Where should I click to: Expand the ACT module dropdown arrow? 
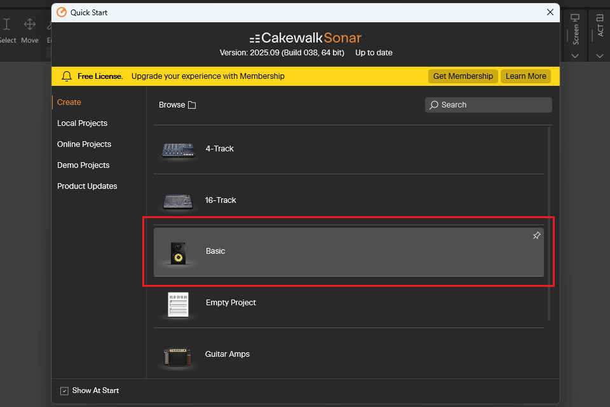pyautogui.click(x=600, y=56)
